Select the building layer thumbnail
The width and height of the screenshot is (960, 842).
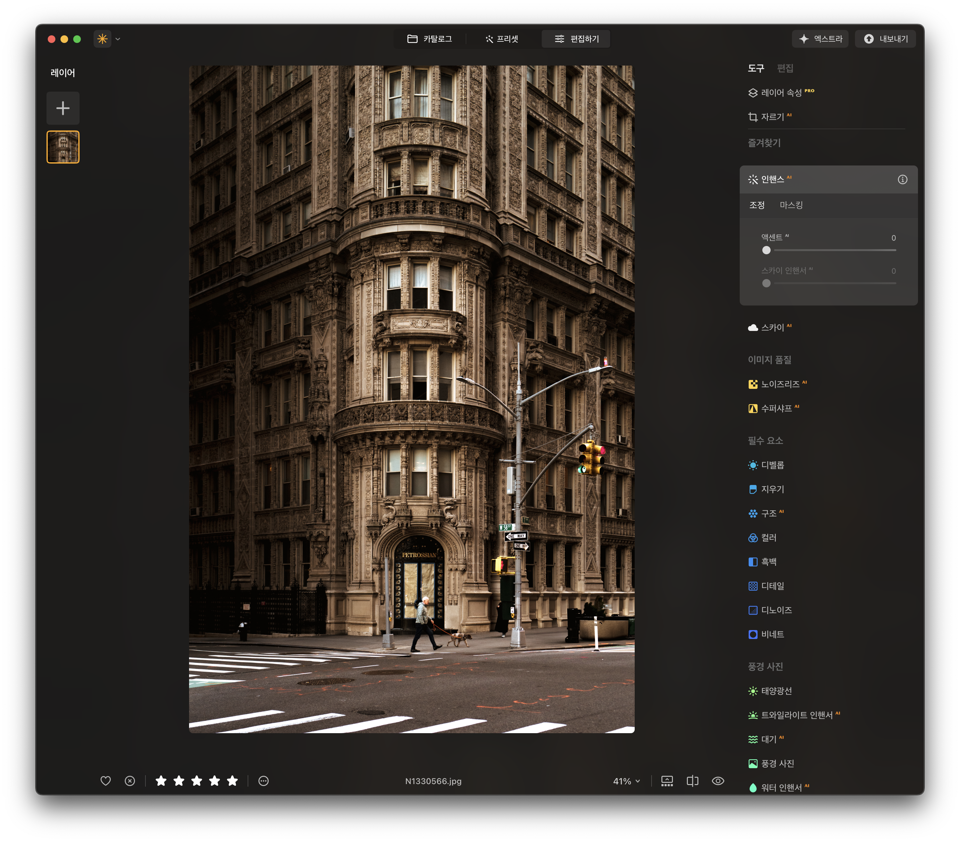tap(63, 147)
